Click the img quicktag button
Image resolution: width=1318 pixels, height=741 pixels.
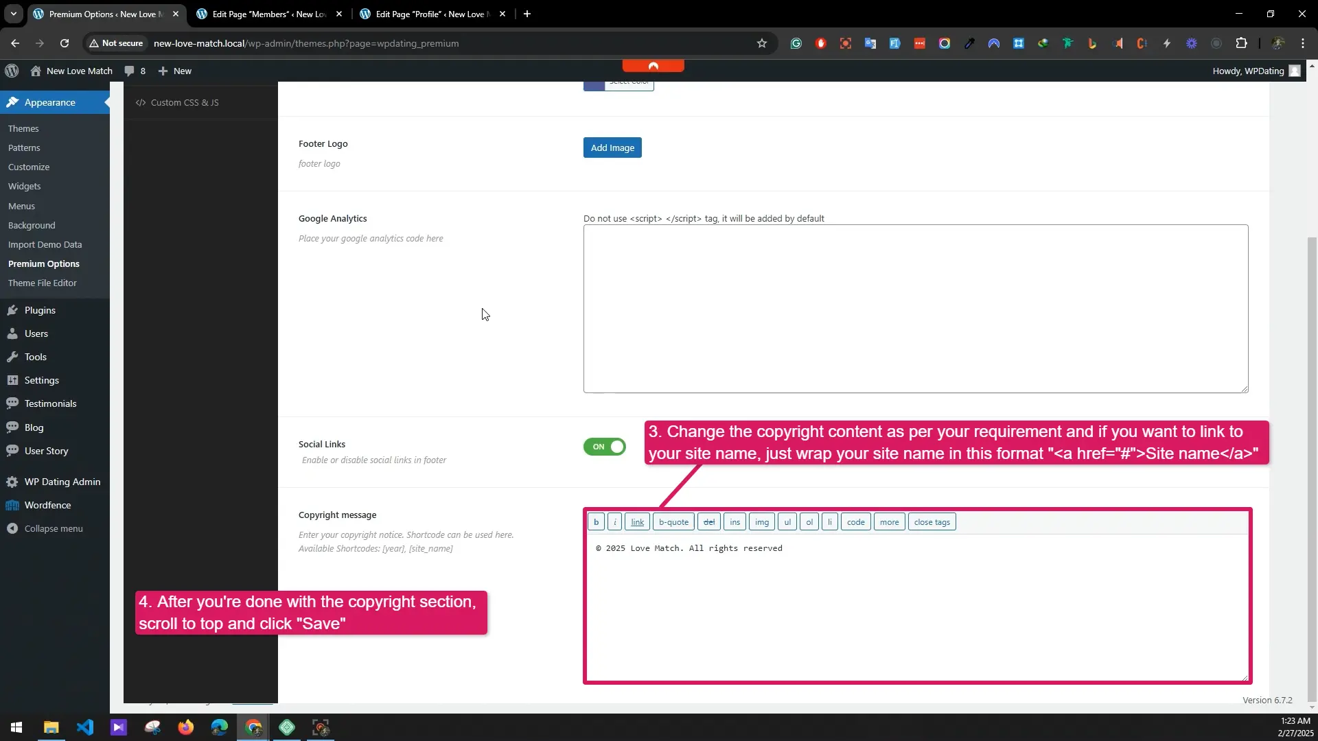point(762,522)
